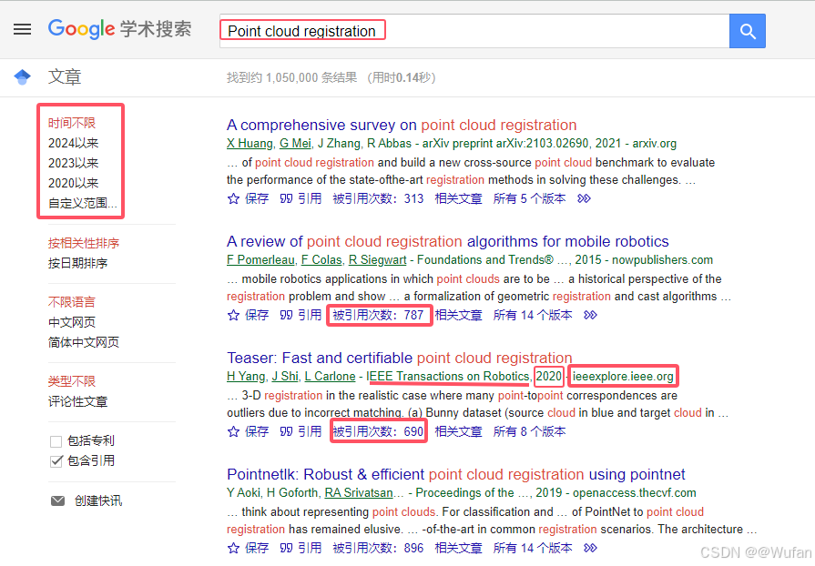Open 自定义范围 custom date range
The width and height of the screenshot is (815, 566).
tap(83, 203)
